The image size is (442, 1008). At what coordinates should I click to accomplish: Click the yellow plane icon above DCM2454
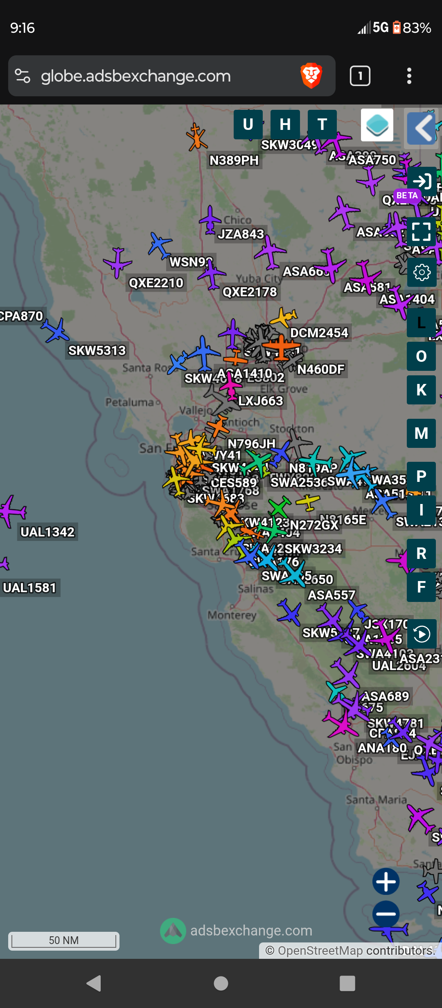tap(284, 317)
